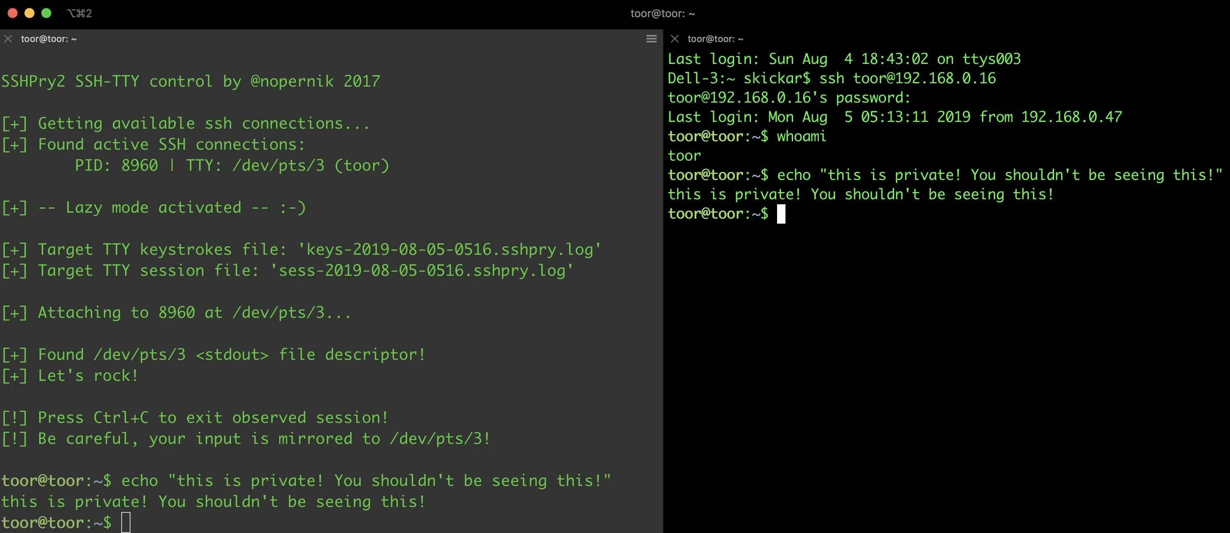Click the ⌥⌘2 shortcut indicator
Screen dimensions: 1230x533
pyautogui.click(x=79, y=13)
